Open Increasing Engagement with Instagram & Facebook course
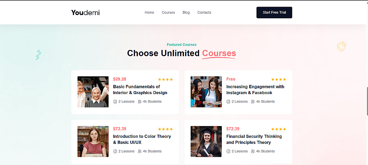The height and width of the screenshot is (165, 368). pyautogui.click(x=255, y=90)
